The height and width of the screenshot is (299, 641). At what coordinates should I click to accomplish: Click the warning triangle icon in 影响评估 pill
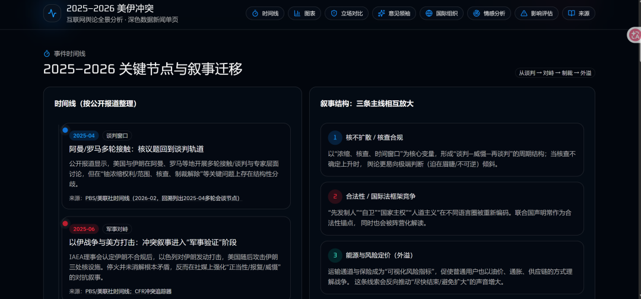point(523,14)
